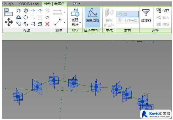Screen dimensions: 173x120
Task: Select adaptive point numbered 8
Action: coord(143,102)
